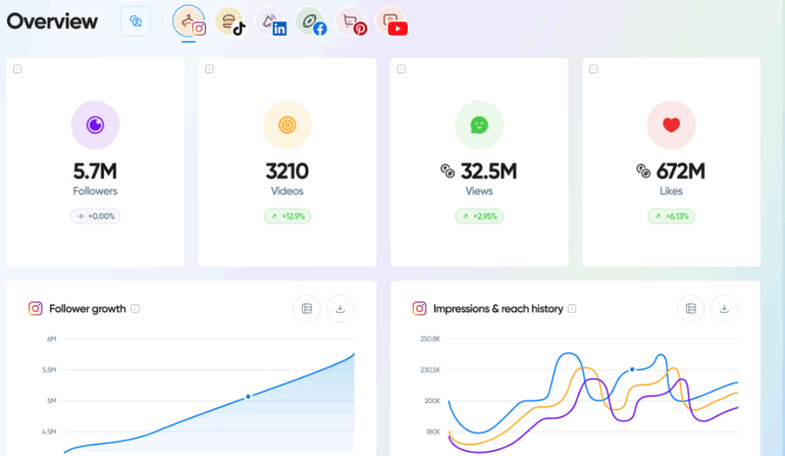Image resolution: width=785 pixels, height=456 pixels.
Task: Download the Impressions & reach history chart
Action: point(724,309)
